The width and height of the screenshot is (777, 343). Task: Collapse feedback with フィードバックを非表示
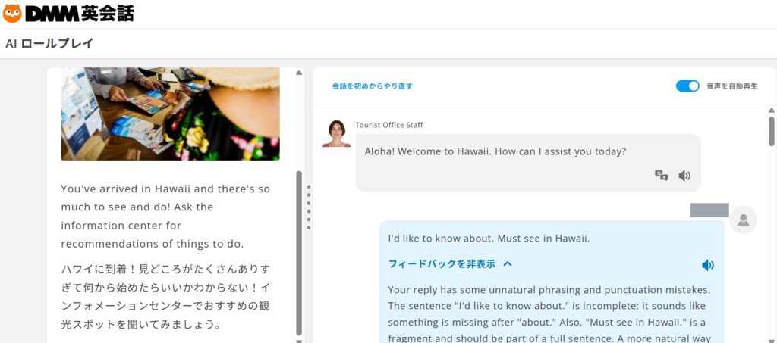point(450,264)
